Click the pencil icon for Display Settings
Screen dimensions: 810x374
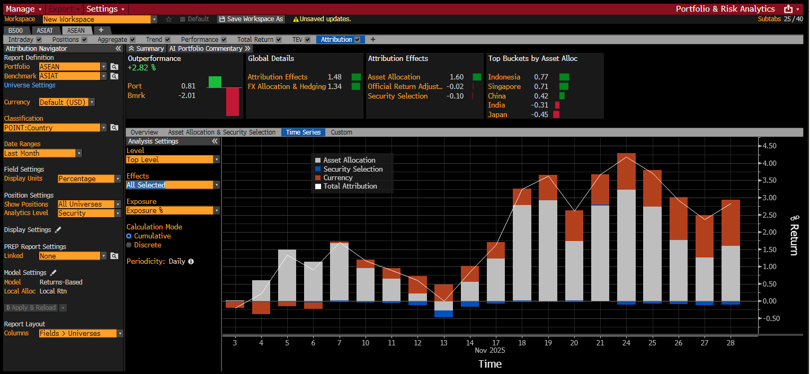(58, 230)
